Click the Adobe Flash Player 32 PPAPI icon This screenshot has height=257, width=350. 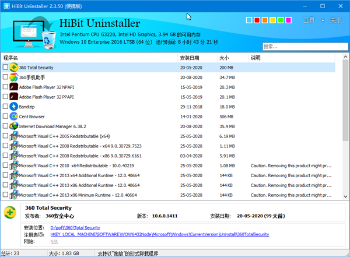(x=13, y=97)
